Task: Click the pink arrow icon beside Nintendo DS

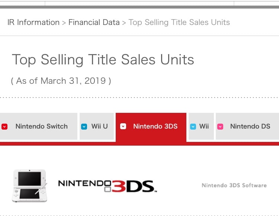Action: click(220, 127)
